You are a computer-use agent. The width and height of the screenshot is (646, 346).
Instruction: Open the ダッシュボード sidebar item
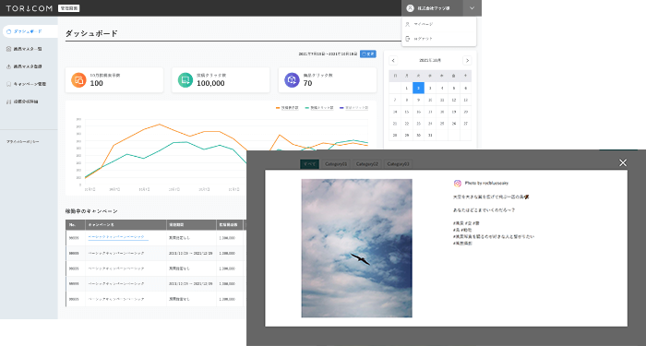pos(30,31)
